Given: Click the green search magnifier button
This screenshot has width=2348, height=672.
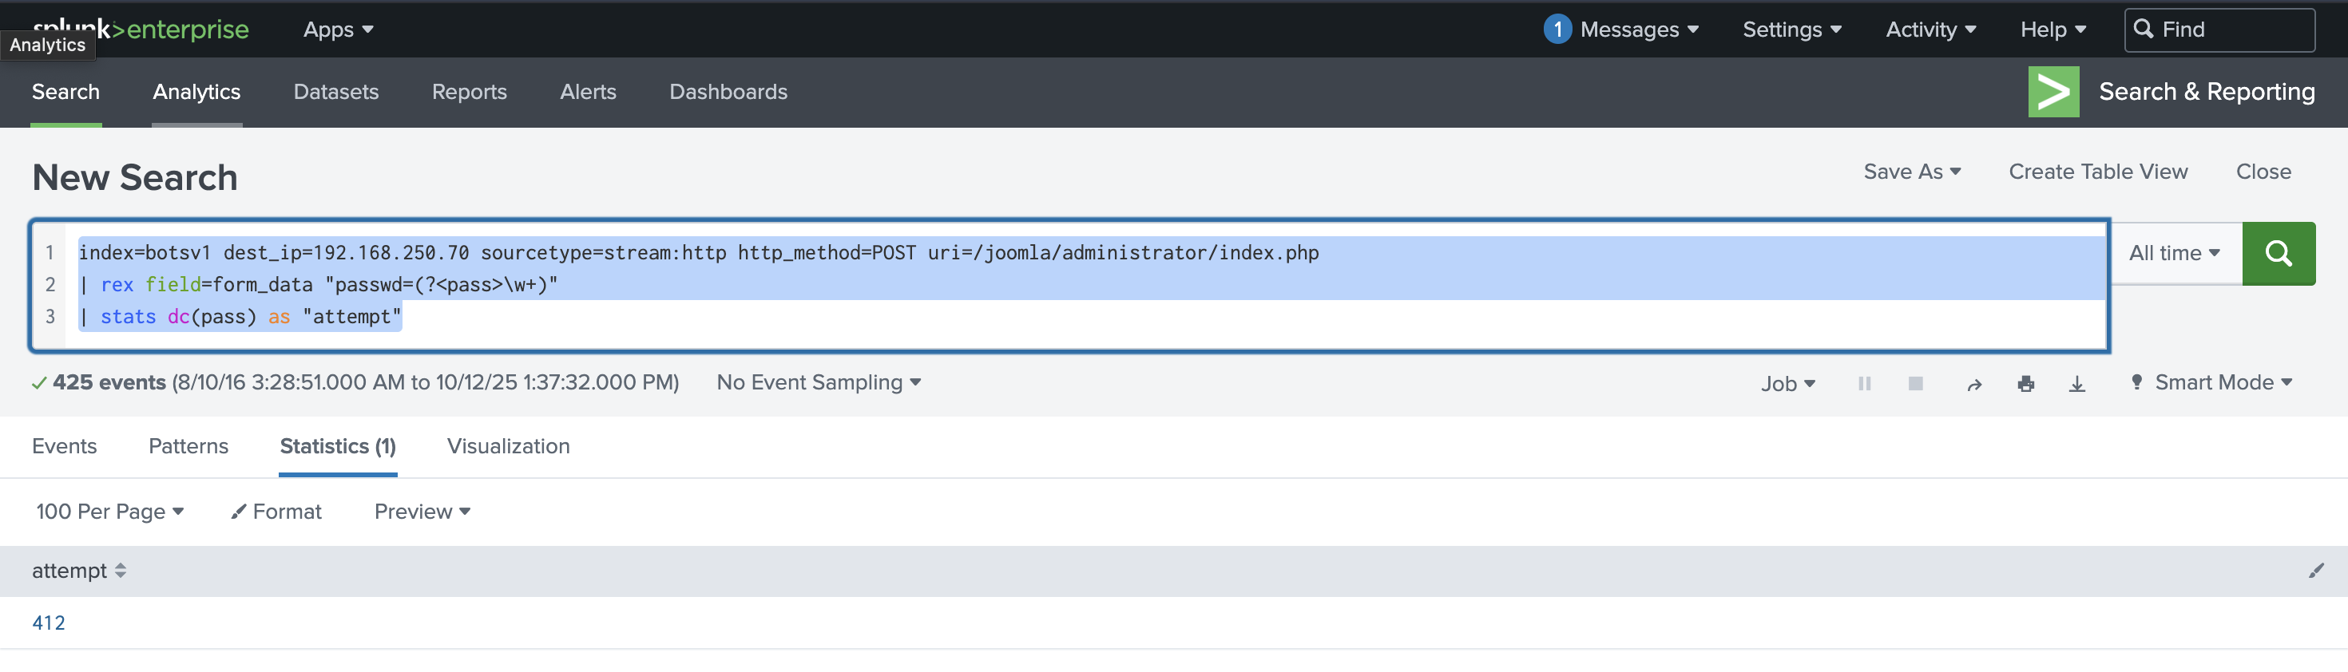Looking at the screenshot, I should tap(2277, 253).
